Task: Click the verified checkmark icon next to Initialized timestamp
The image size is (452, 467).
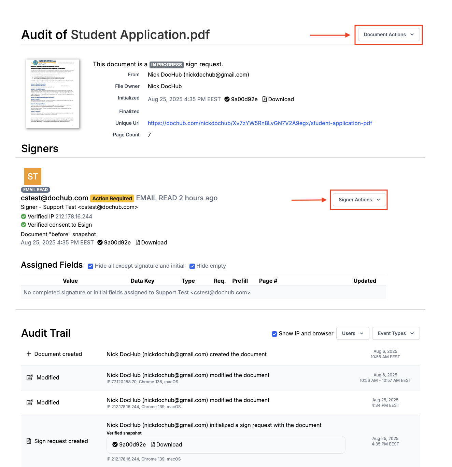Action: (x=227, y=99)
